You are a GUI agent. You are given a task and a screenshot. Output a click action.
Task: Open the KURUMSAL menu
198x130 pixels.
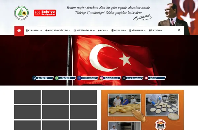[34, 31]
